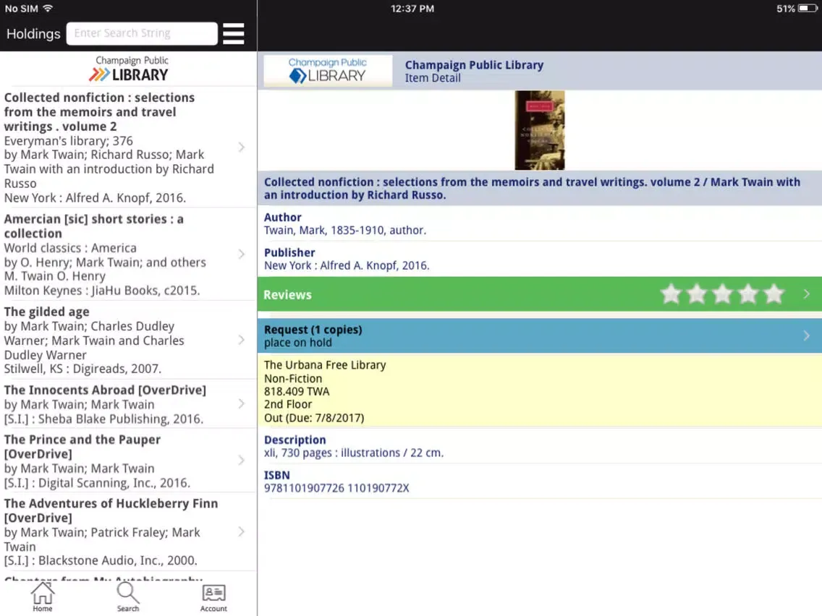Select The Adventures of Huckleberry Finn title
Screen dimensions: 822x616
pyautogui.click(x=111, y=510)
